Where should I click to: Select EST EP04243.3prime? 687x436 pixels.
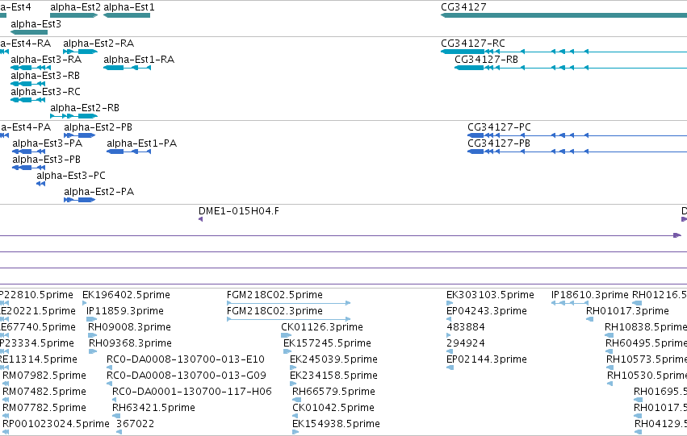click(x=449, y=319)
